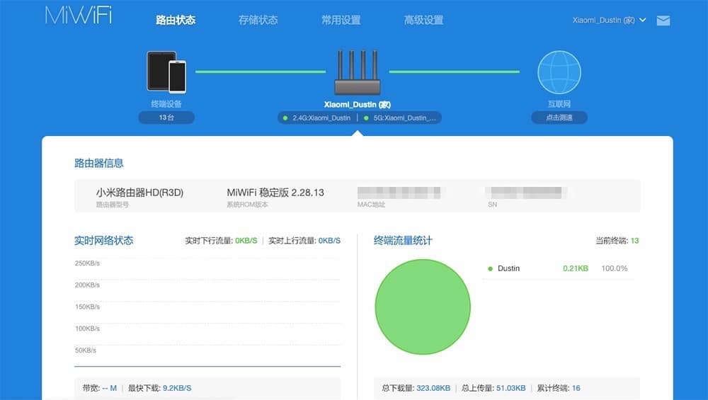Click green status dot beside 2.4G network
Viewport: 708px width, 400px height.
coord(285,118)
